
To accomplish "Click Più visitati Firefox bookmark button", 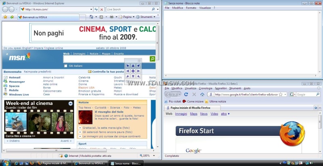I will [173, 101].
